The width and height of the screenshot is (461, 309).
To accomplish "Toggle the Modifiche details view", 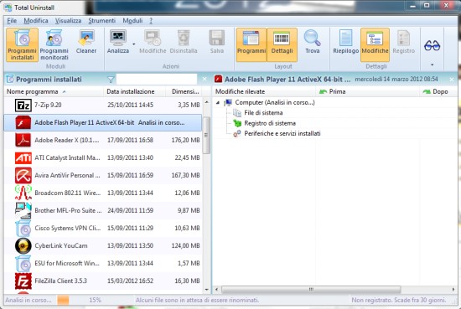I will pyautogui.click(x=375, y=45).
